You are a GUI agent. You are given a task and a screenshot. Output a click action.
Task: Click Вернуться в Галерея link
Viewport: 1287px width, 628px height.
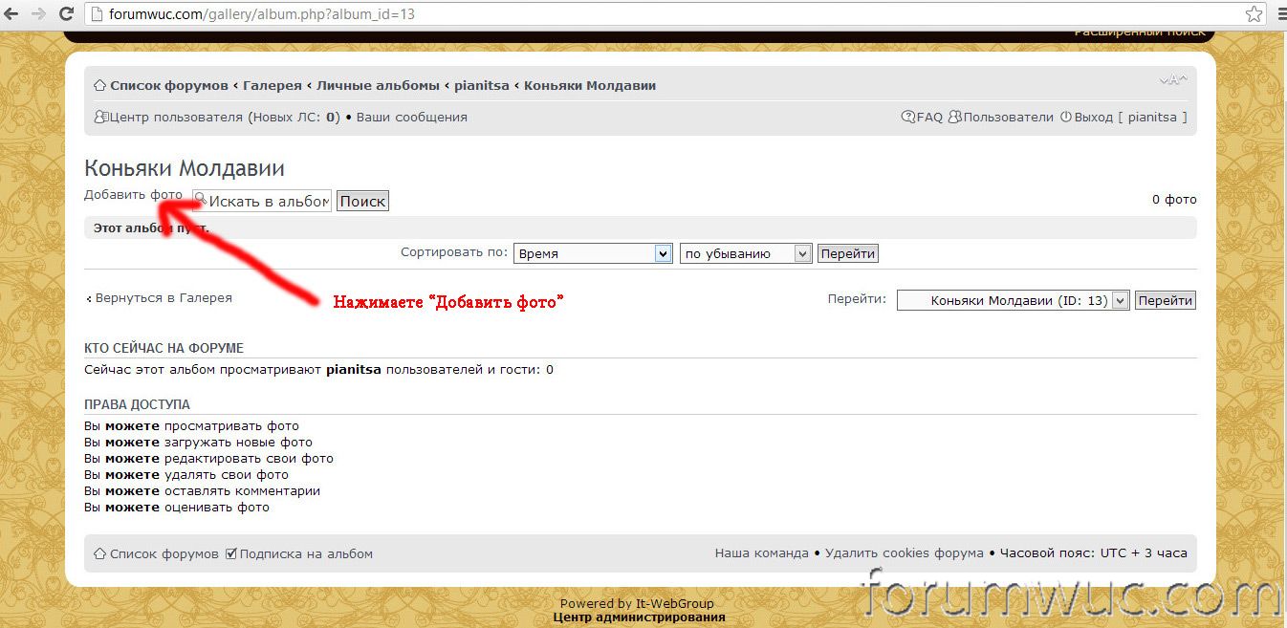pos(163,298)
